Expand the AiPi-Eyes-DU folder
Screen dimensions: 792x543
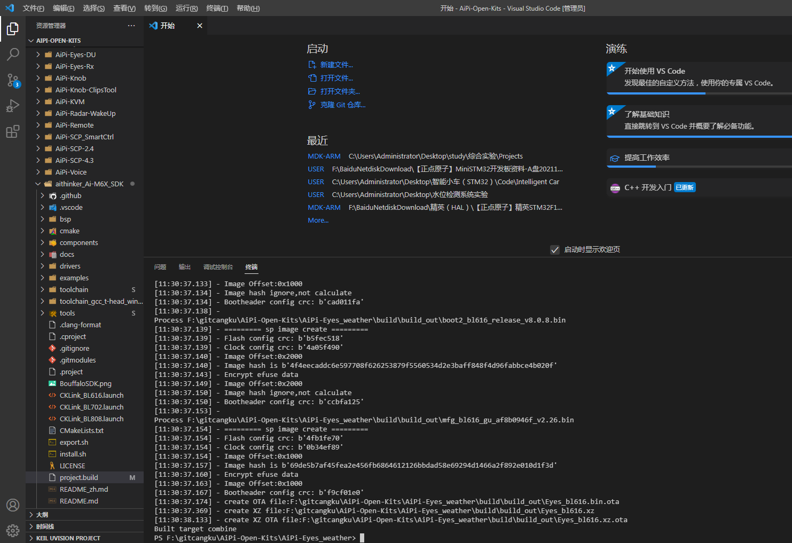[38, 54]
